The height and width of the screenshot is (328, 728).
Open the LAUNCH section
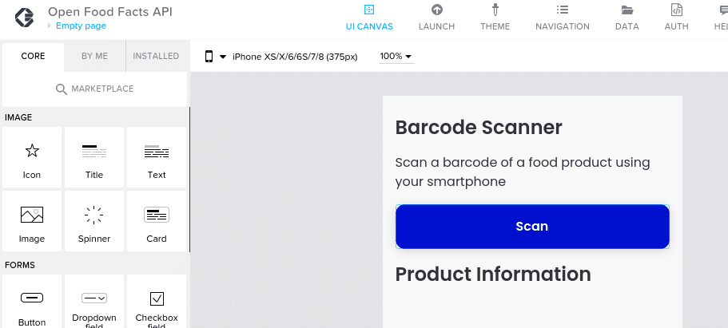pyautogui.click(x=436, y=18)
